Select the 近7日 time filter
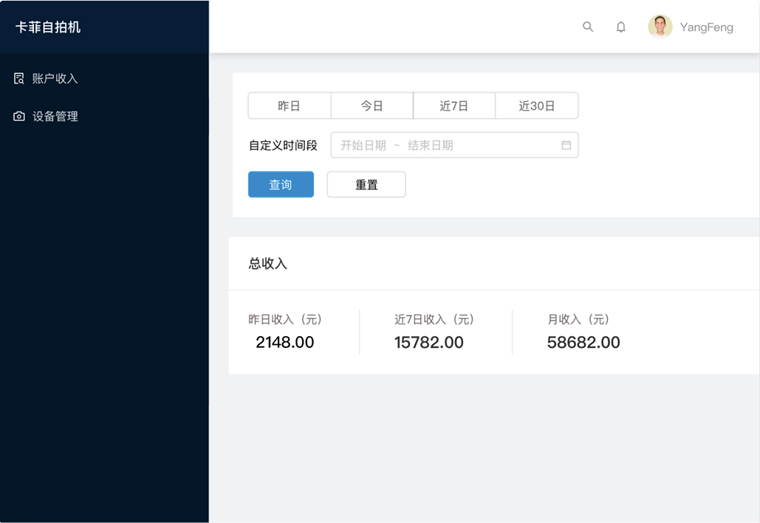The image size is (760, 523). coord(454,106)
